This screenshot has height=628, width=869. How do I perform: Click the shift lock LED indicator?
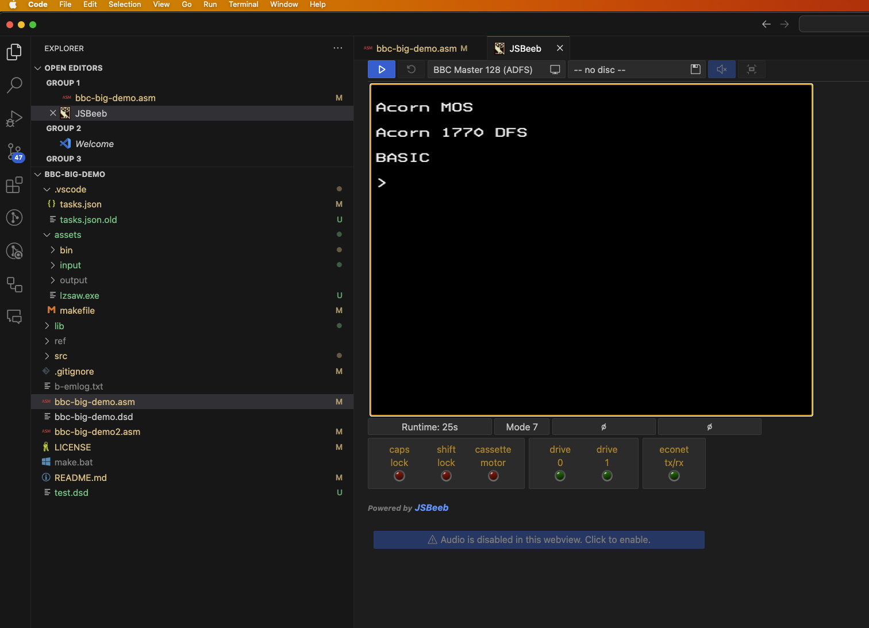coord(446,476)
